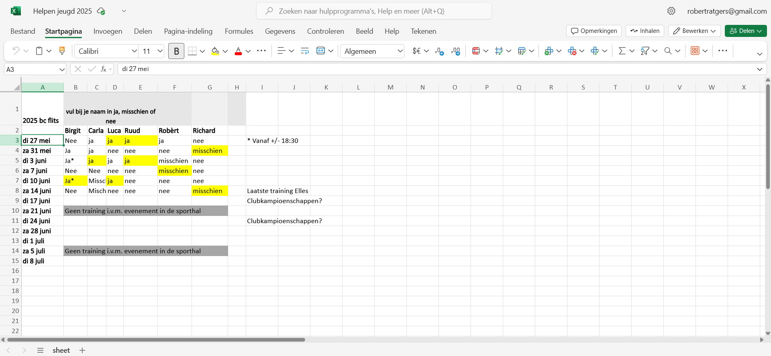The width and height of the screenshot is (771, 356).
Task: Add a new sheet with plus button
Action: [82, 350]
